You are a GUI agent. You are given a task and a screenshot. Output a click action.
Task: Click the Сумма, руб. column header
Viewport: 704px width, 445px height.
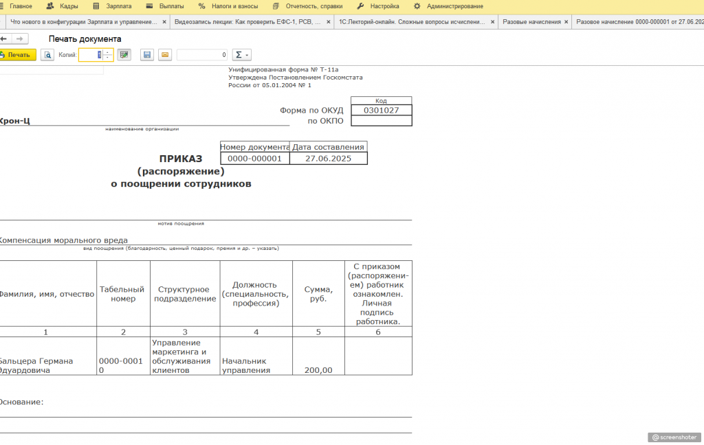[x=318, y=294]
